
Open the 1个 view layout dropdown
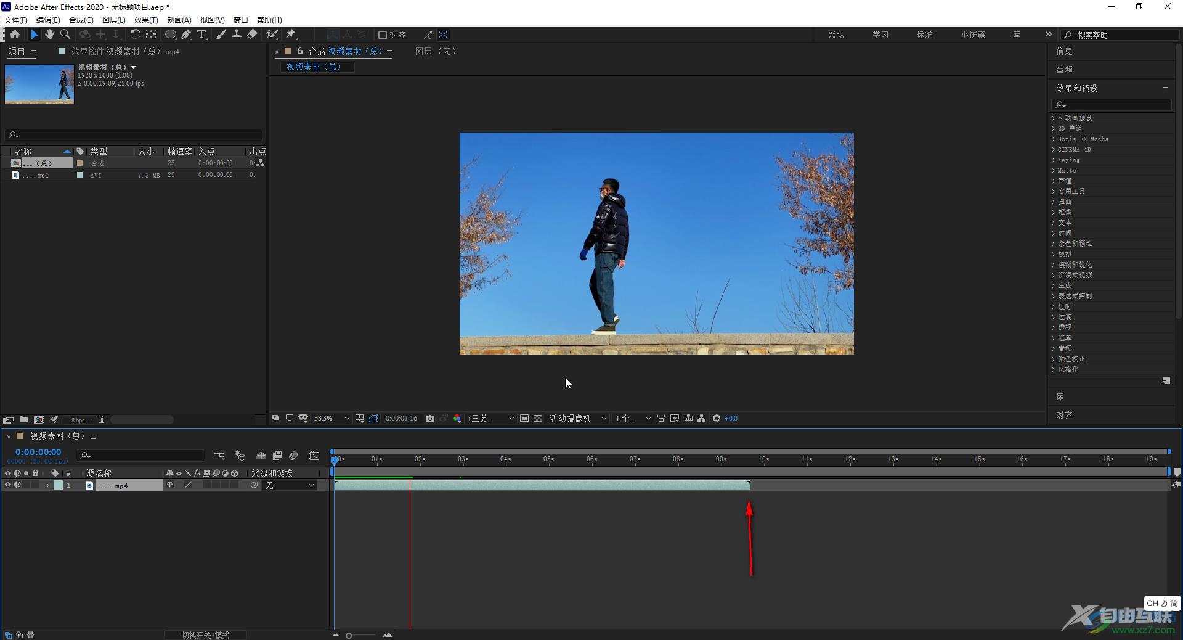point(633,418)
